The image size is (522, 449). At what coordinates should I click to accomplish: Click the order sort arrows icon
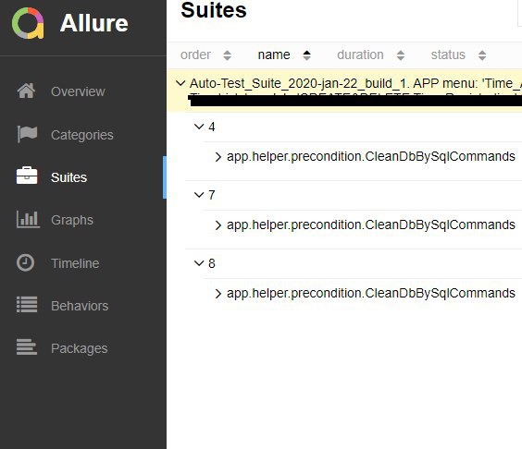[227, 55]
